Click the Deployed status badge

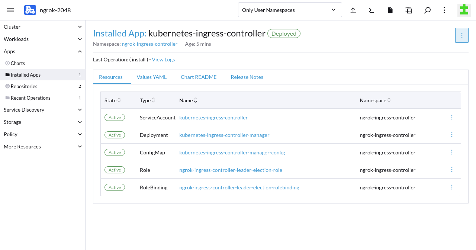click(x=284, y=33)
